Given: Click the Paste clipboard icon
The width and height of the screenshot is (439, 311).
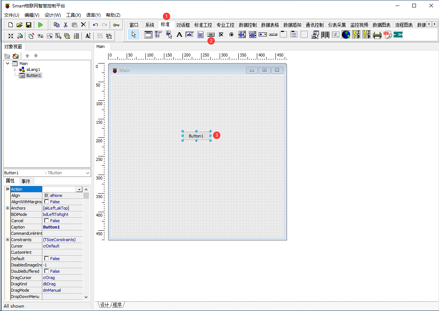Looking at the screenshot, I should [x=74, y=25].
